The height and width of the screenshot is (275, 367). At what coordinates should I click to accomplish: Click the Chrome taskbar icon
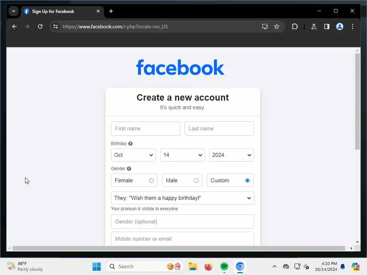pyautogui.click(x=240, y=266)
